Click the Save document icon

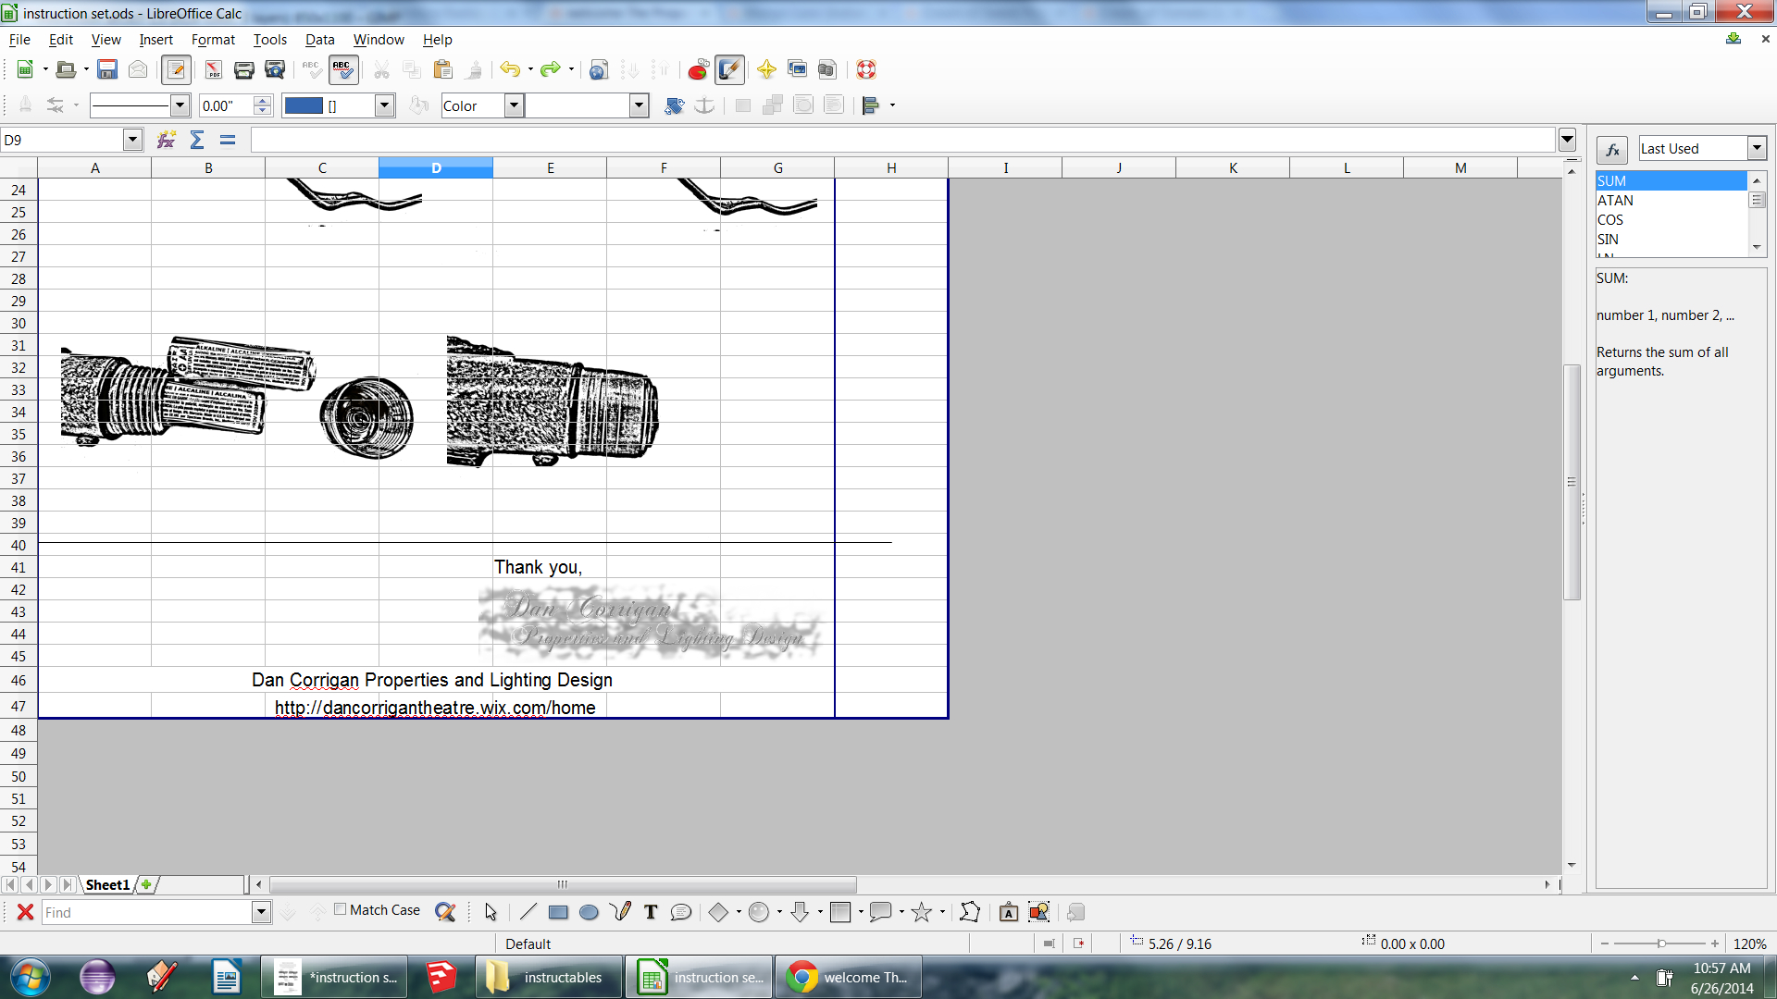[x=107, y=69]
